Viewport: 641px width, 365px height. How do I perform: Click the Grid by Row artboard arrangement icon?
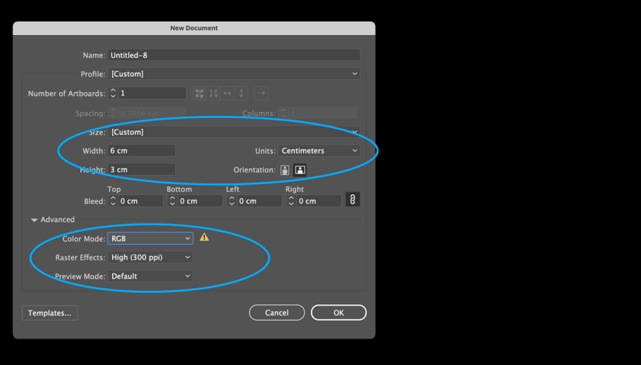click(199, 93)
